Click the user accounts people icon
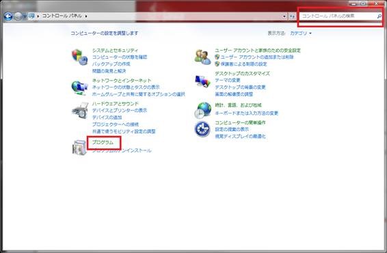This screenshot has height=253, width=387. (202, 57)
